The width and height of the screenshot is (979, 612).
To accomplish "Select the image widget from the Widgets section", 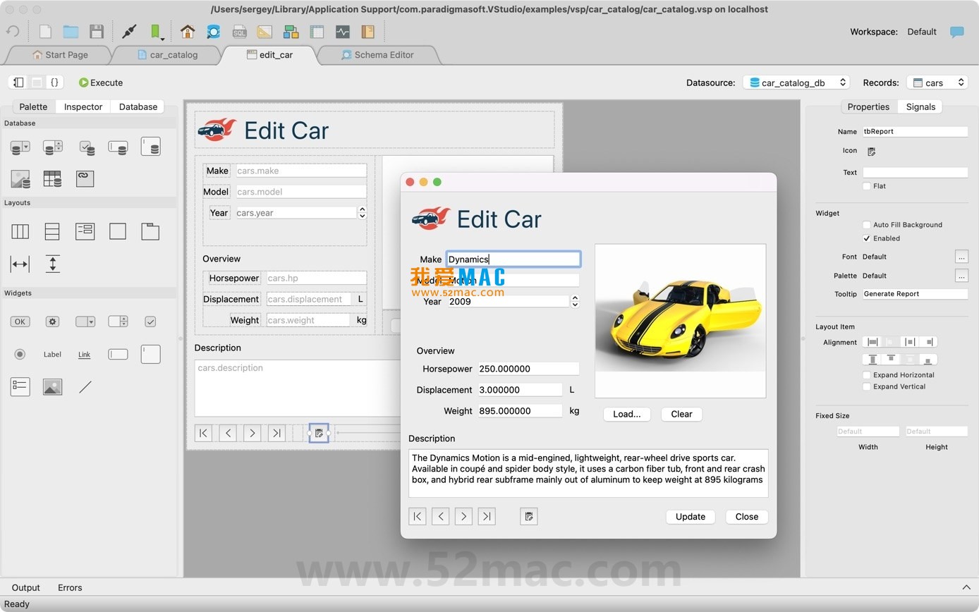I will point(52,386).
